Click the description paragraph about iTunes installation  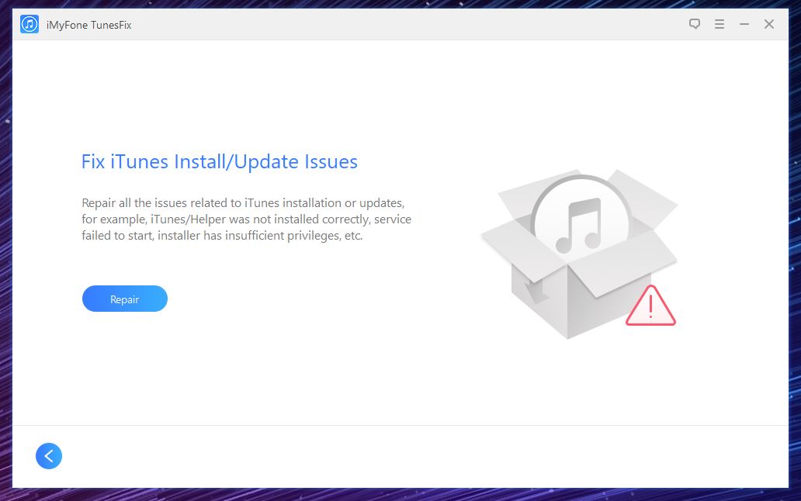tap(246, 219)
